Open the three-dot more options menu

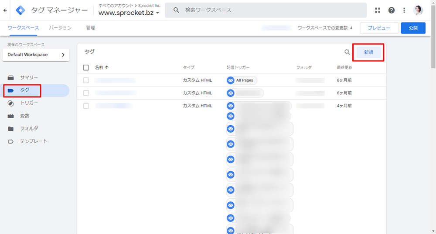[404, 10]
